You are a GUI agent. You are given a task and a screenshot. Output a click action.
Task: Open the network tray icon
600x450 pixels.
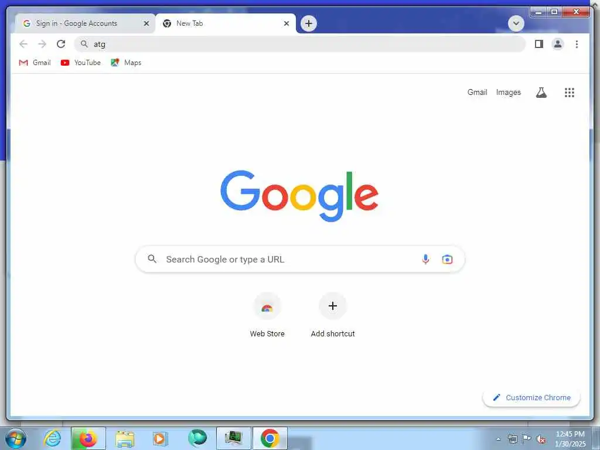(512, 439)
